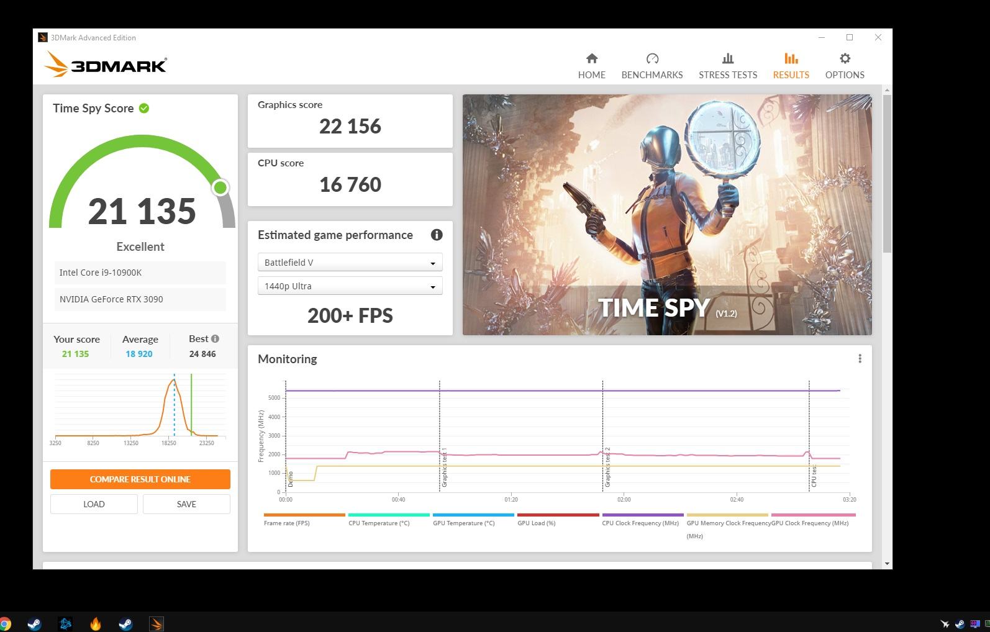This screenshot has width=990, height=632.
Task: Click the 200+ FPS estimate
Action: tap(350, 316)
